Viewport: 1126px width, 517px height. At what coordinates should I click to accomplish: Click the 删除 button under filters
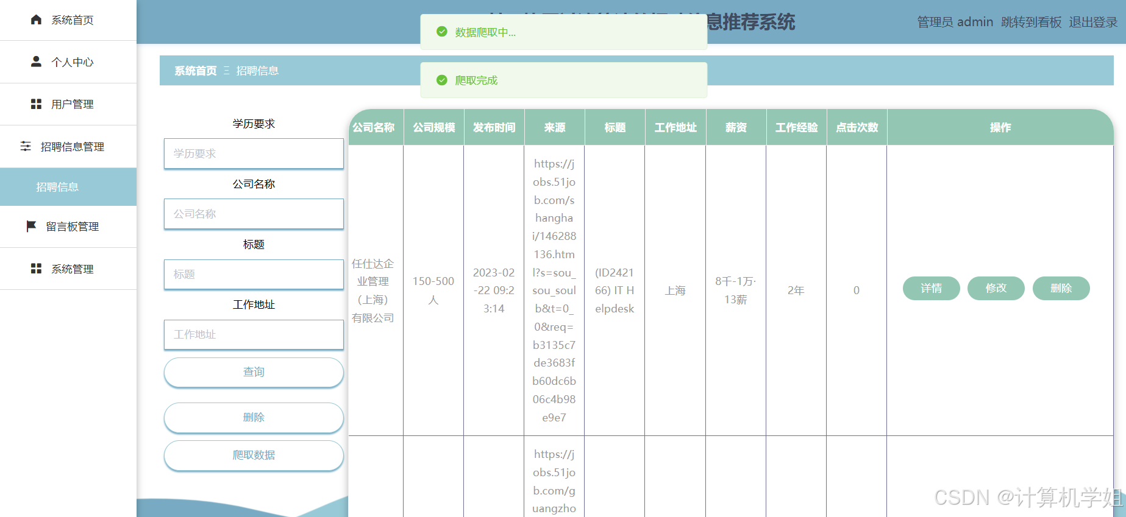click(x=254, y=418)
